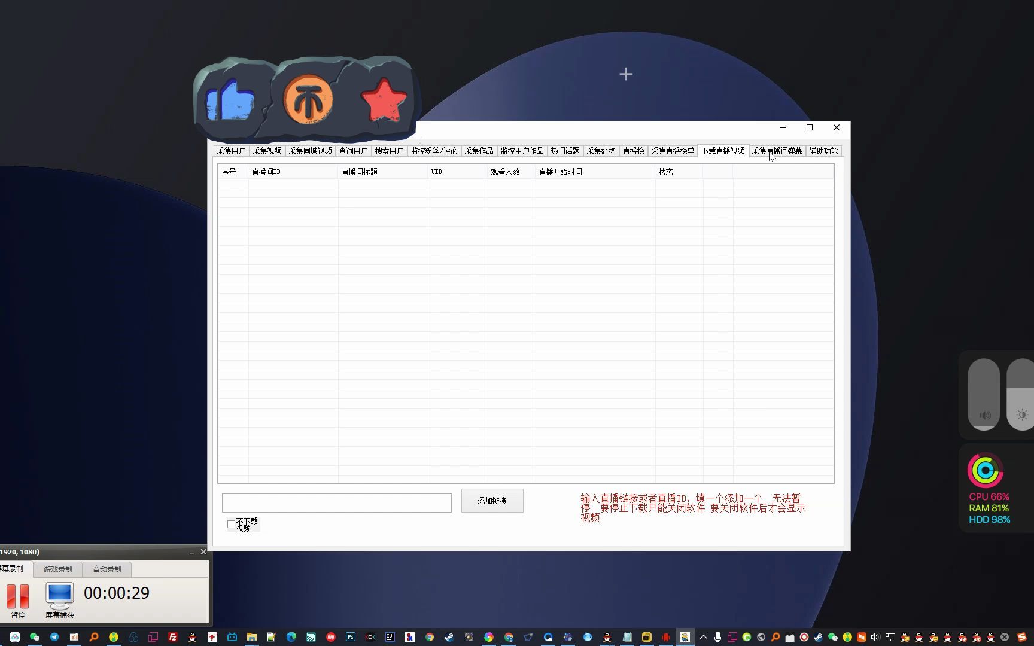
Task: Close the recorder window
Action: (203, 551)
